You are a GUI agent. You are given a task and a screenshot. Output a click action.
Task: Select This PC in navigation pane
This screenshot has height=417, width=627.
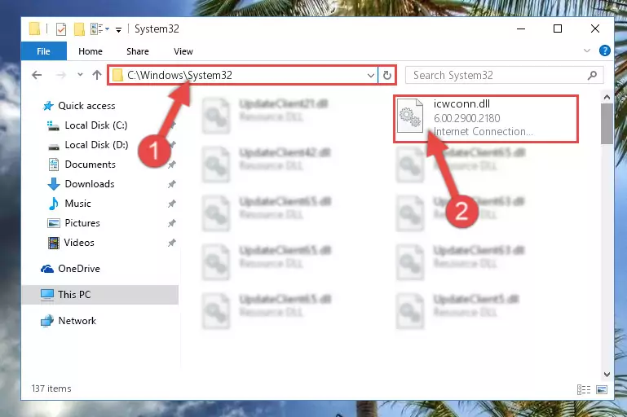tap(100, 295)
